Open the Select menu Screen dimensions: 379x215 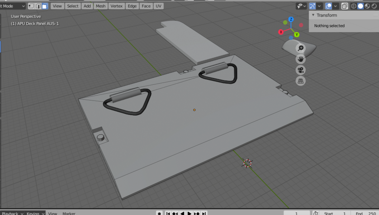tap(73, 6)
